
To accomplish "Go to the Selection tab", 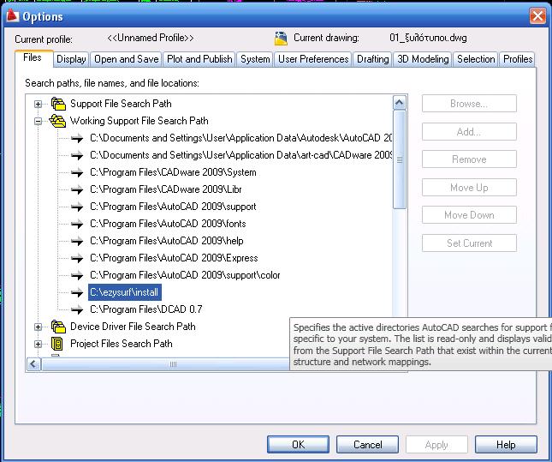I will pyautogui.click(x=476, y=59).
